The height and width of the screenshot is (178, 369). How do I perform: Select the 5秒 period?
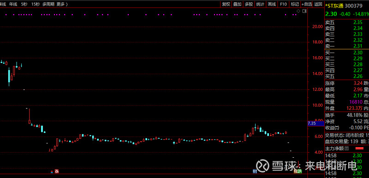point(24,4)
